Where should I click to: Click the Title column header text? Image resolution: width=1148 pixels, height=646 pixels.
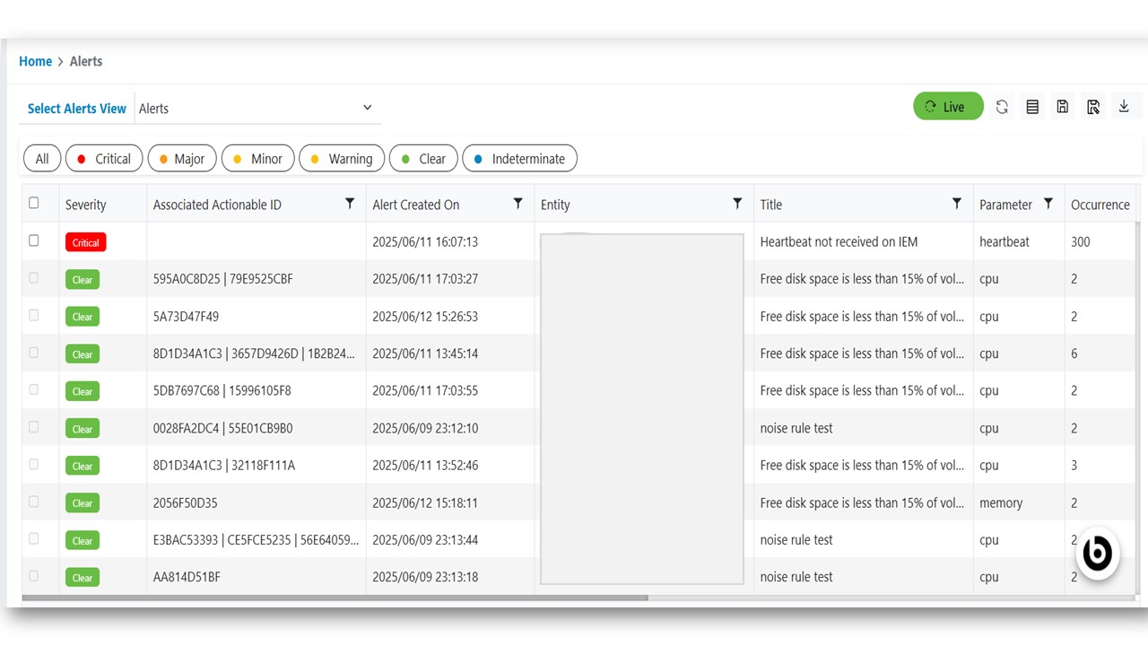[771, 205]
